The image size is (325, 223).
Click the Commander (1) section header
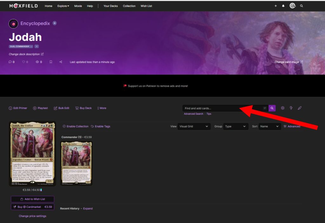point(76,137)
